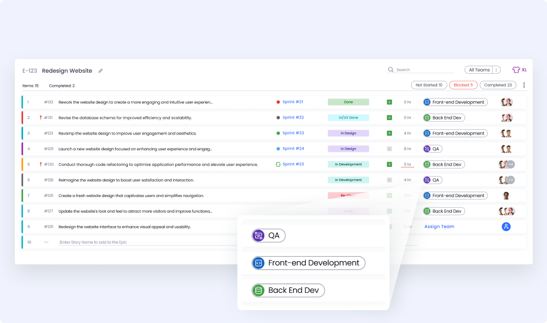547x323 pixels.
Task: Click red priority arrow on story #131
Action: (x=40, y=117)
